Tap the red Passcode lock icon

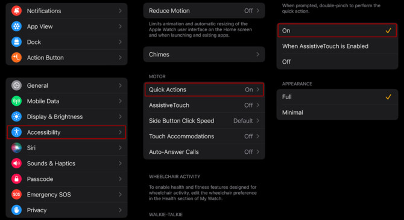tap(16, 179)
